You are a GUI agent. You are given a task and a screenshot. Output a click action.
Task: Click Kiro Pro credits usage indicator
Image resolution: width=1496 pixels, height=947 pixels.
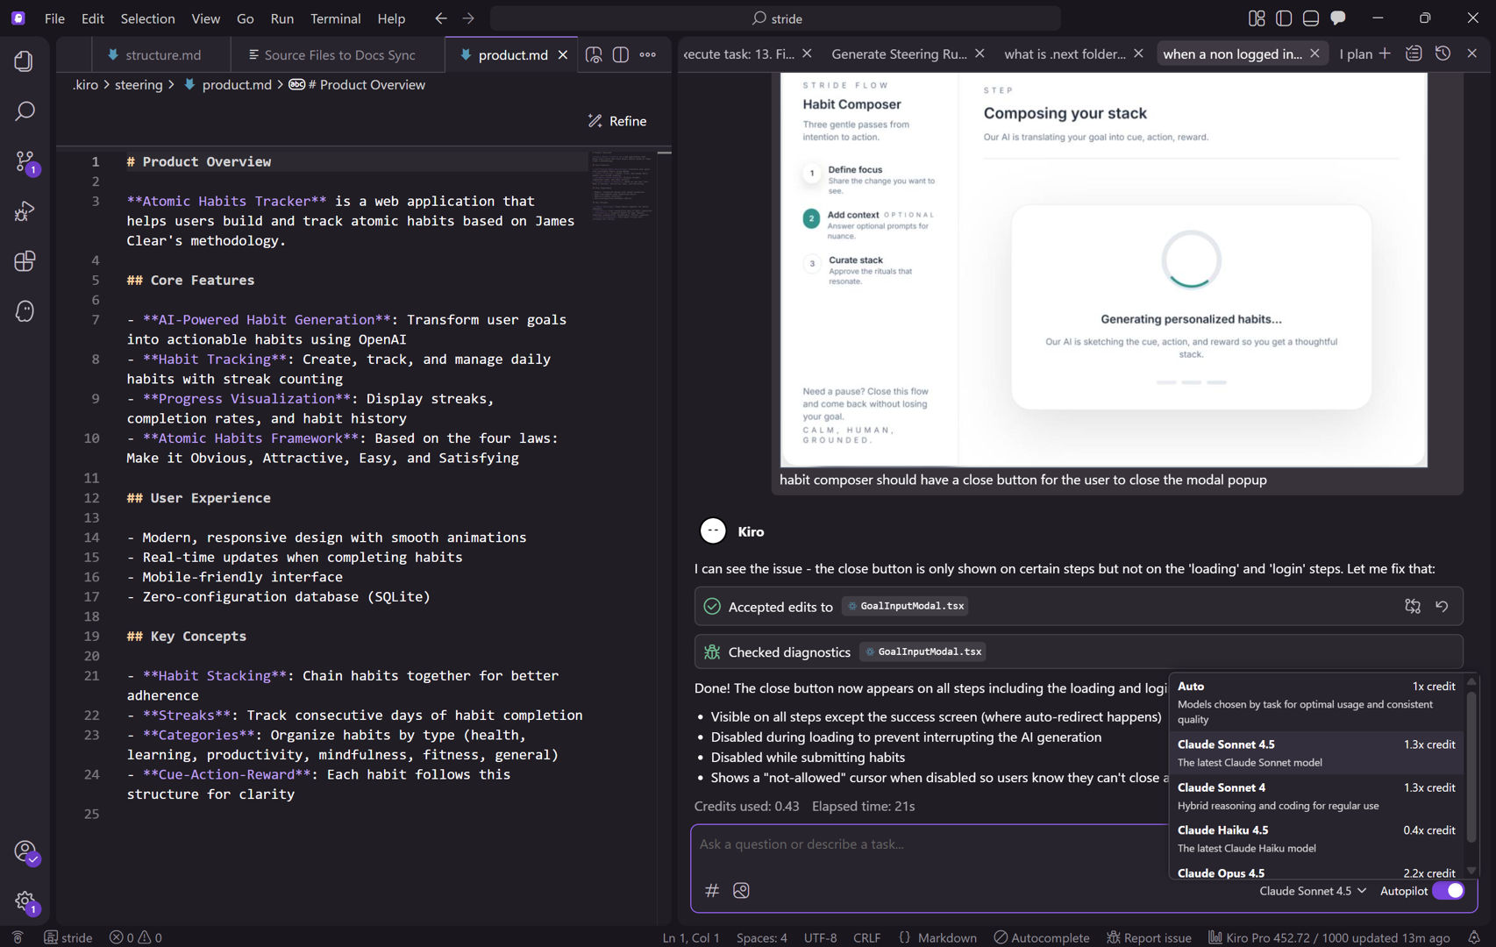(1329, 937)
